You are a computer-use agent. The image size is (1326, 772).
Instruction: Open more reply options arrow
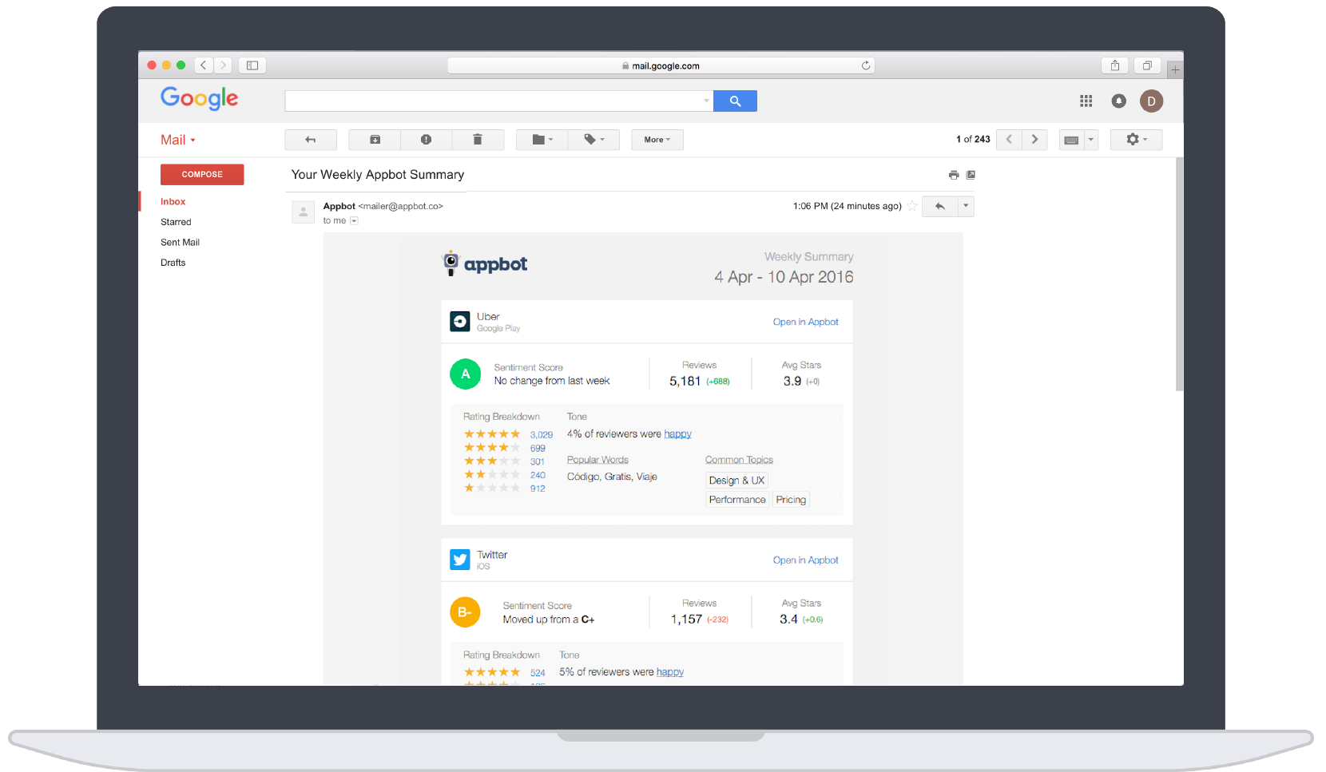click(x=966, y=207)
